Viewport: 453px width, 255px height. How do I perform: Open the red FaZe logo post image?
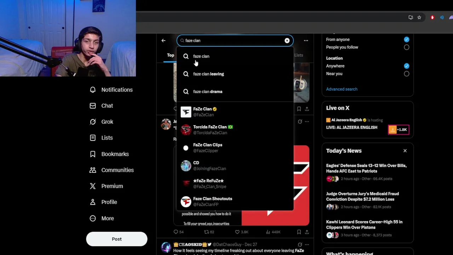pos(275,185)
